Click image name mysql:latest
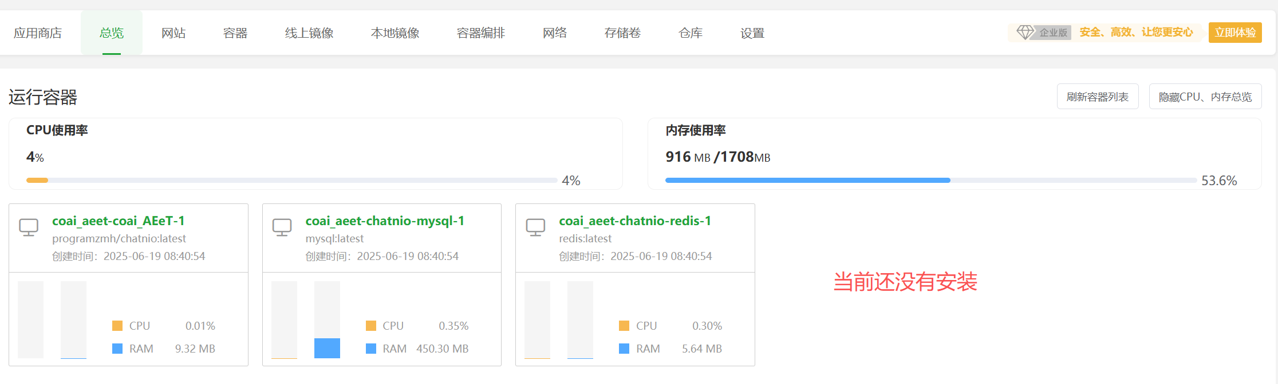 point(334,239)
